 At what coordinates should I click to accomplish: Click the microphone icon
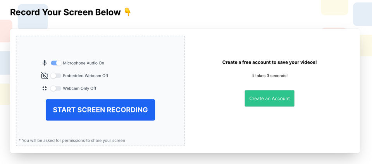click(x=45, y=63)
